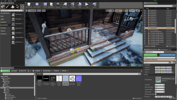Select the Atmospheric Fog class icon
The image size is (177, 100).
[x=13, y=19]
